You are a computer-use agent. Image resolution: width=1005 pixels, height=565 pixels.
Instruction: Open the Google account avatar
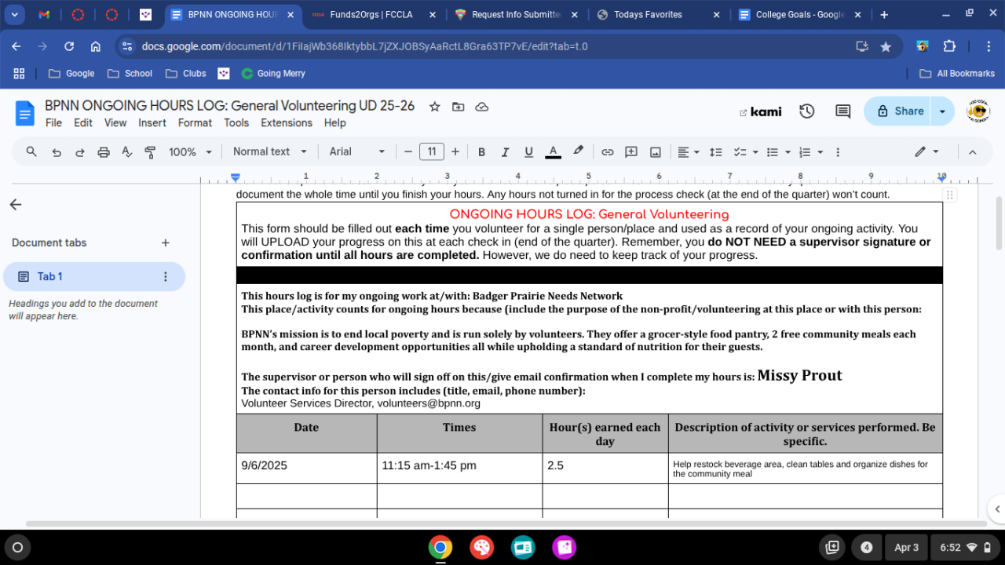pos(978,111)
